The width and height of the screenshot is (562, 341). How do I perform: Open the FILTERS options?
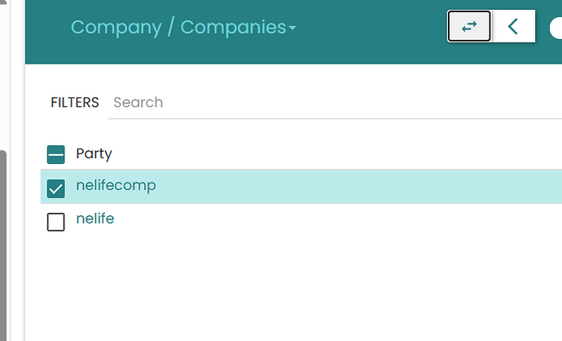[x=75, y=103]
